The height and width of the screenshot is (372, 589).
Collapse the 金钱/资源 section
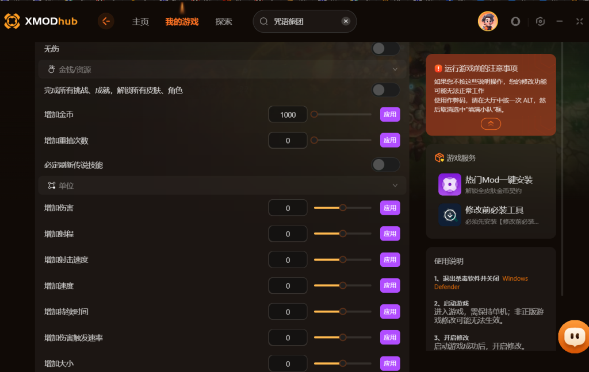pos(395,69)
